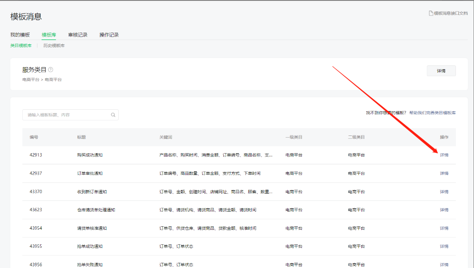The height and width of the screenshot is (268, 474).
Task: Focus the template title search input field
Action: coord(67,115)
